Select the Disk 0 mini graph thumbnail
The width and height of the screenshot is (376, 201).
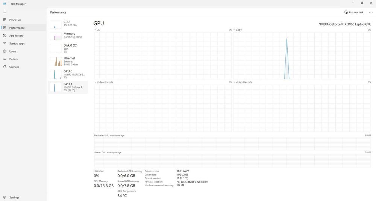[x=56, y=48]
